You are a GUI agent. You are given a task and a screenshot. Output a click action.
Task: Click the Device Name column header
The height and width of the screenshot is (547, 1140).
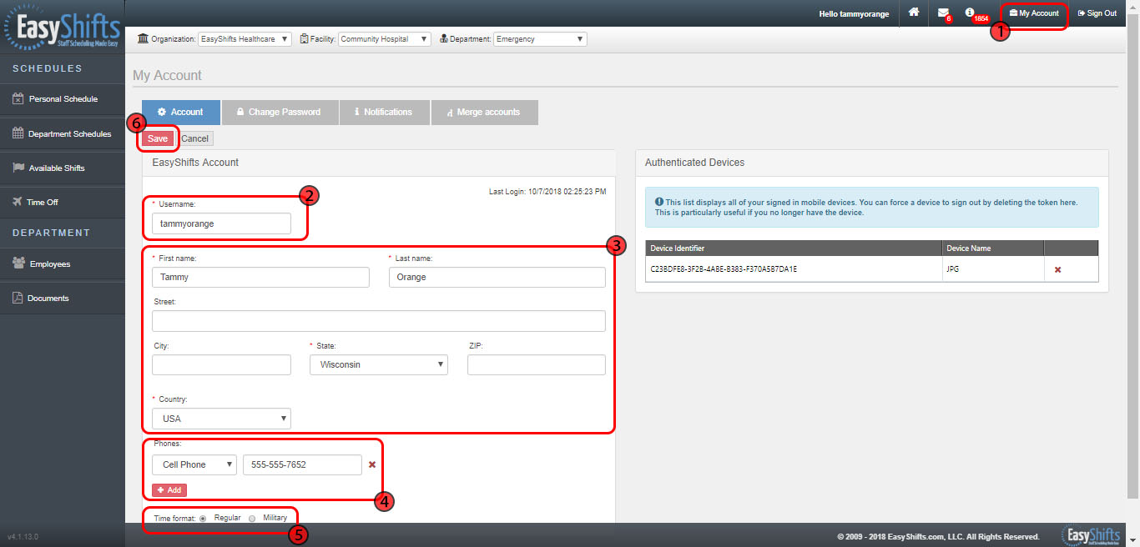coord(993,248)
